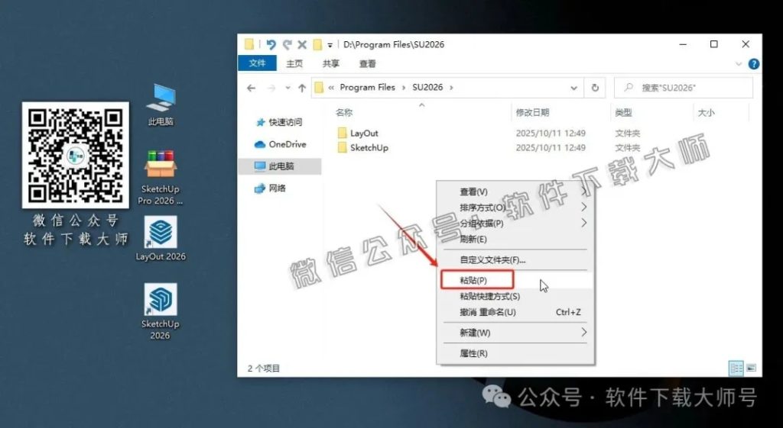Screen dimensions: 783x428
Task: Sort by the 名称 column header
Action: pos(344,113)
